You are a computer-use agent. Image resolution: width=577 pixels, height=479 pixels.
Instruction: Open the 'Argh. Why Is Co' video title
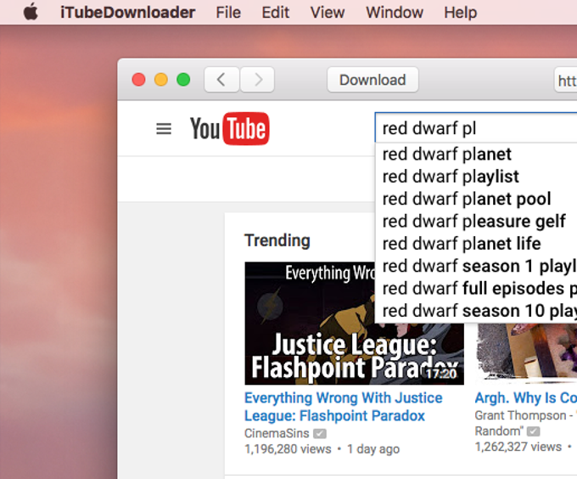coord(526,397)
